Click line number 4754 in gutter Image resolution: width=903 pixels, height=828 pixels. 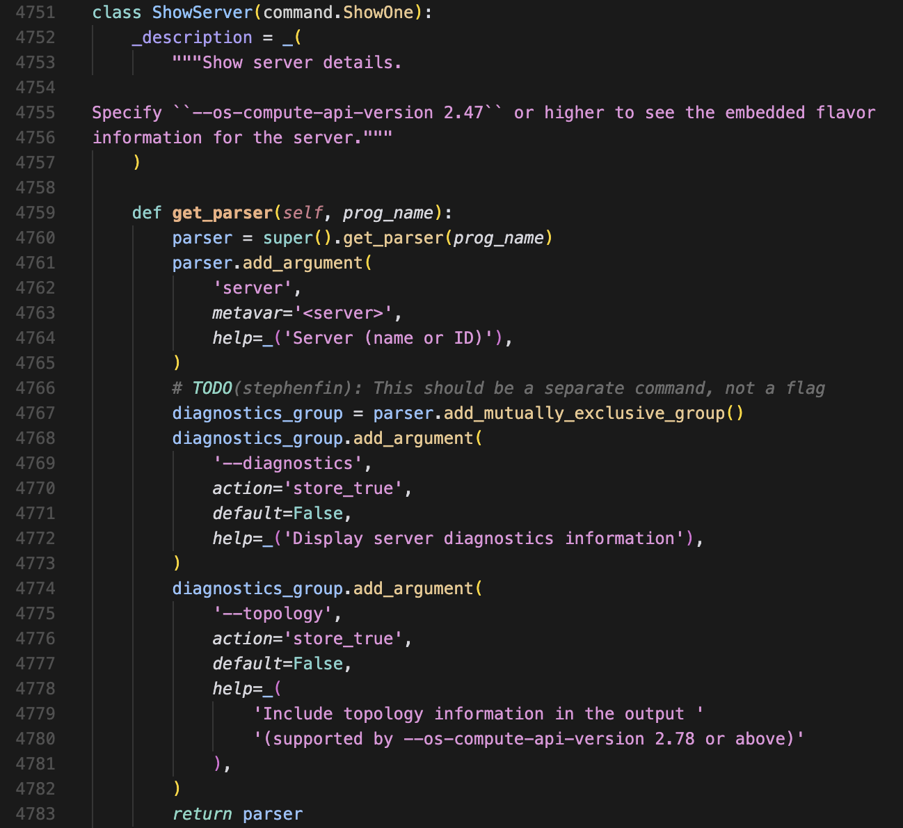[35, 88]
